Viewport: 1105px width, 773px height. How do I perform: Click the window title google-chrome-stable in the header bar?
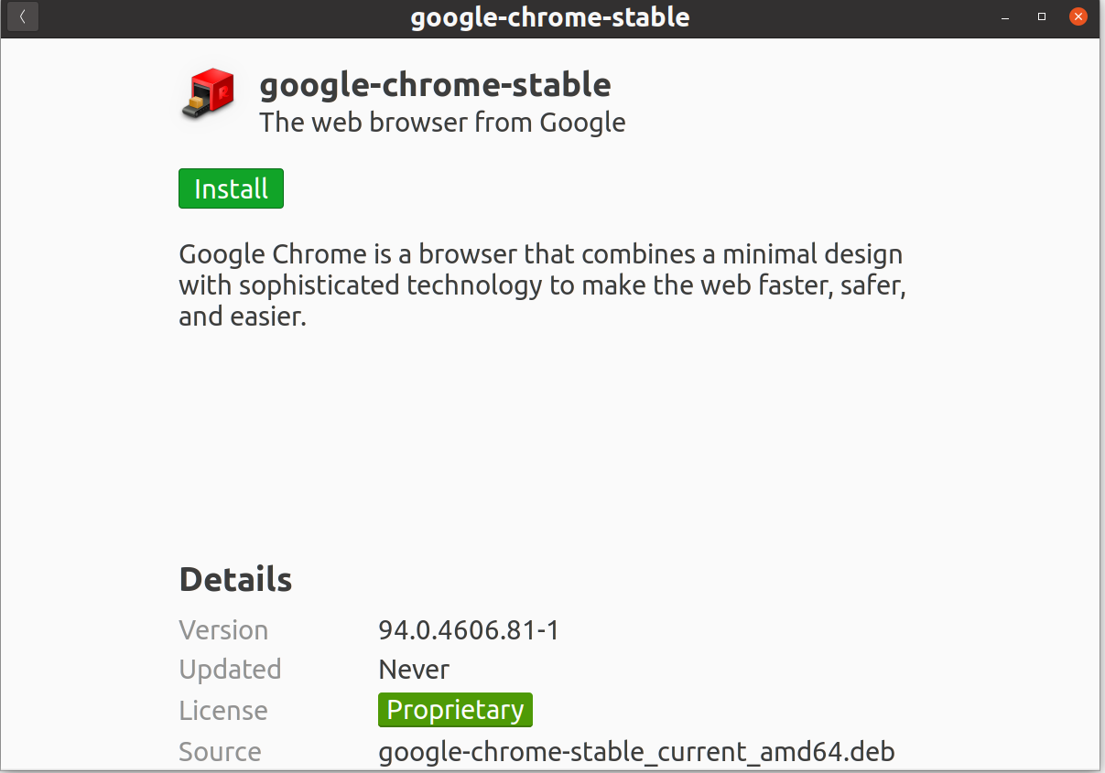[x=550, y=17]
